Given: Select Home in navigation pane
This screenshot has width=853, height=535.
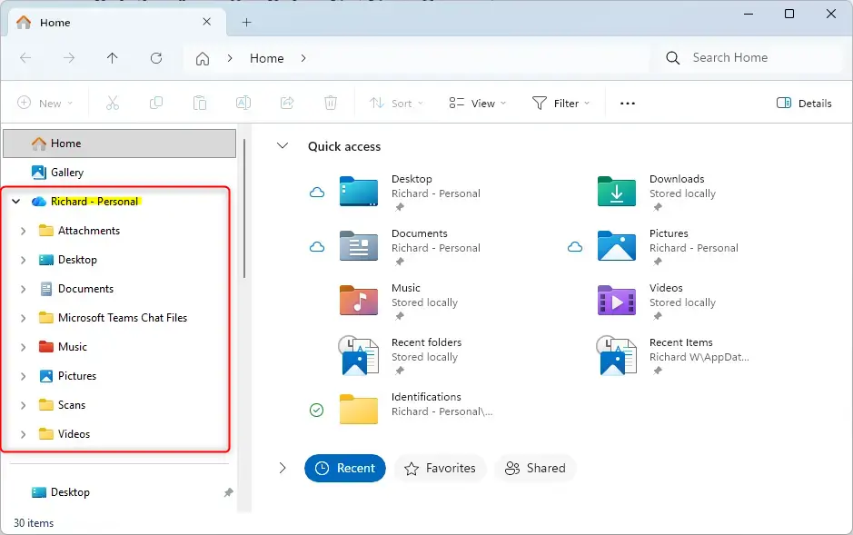Looking at the screenshot, I should pos(120,144).
